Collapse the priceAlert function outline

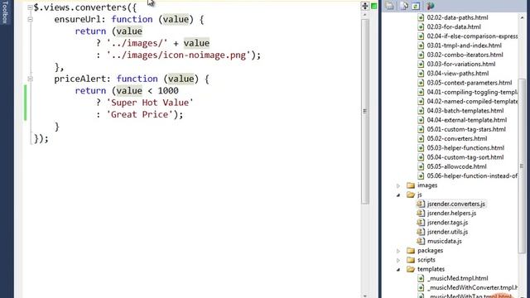(x=30, y=79)
